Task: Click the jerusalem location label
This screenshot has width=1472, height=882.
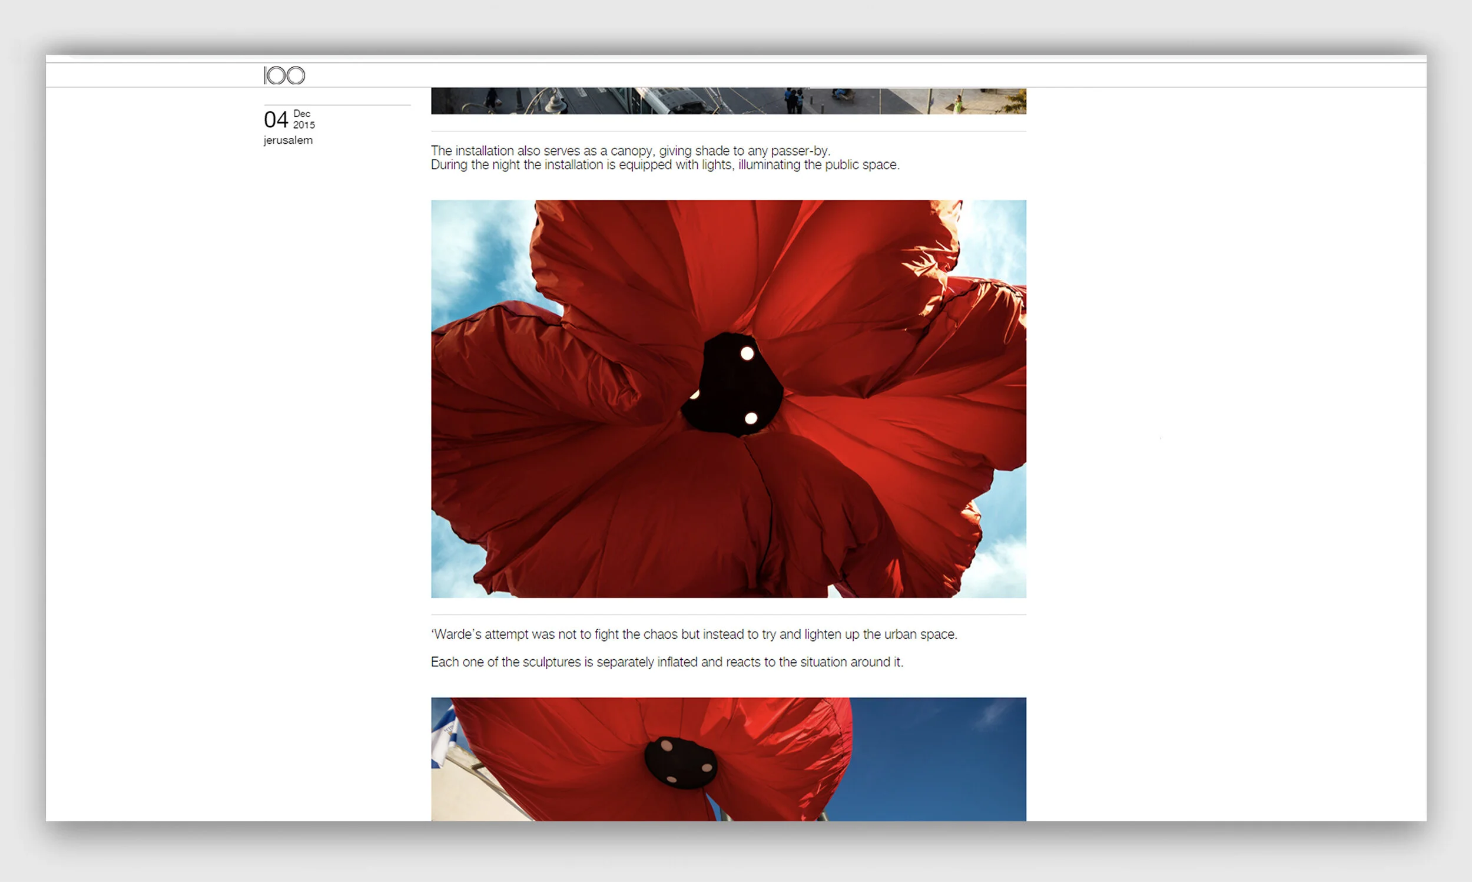Action: (288, 140)
